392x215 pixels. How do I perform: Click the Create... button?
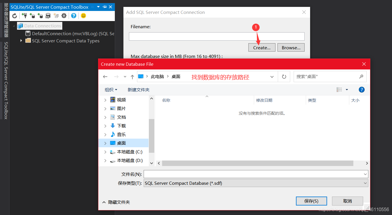point(262,48)
